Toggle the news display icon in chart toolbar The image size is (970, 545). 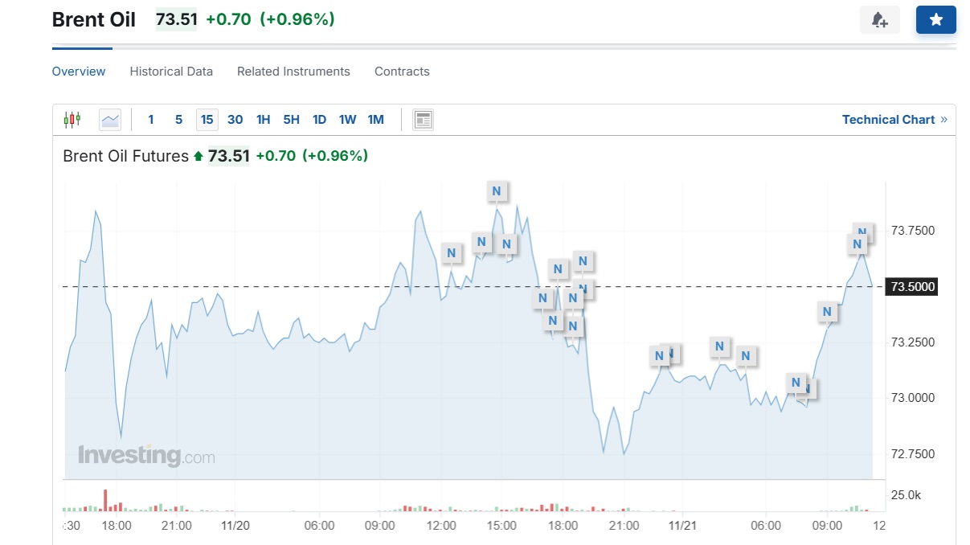pyautogui.click(x=423, y=120)
